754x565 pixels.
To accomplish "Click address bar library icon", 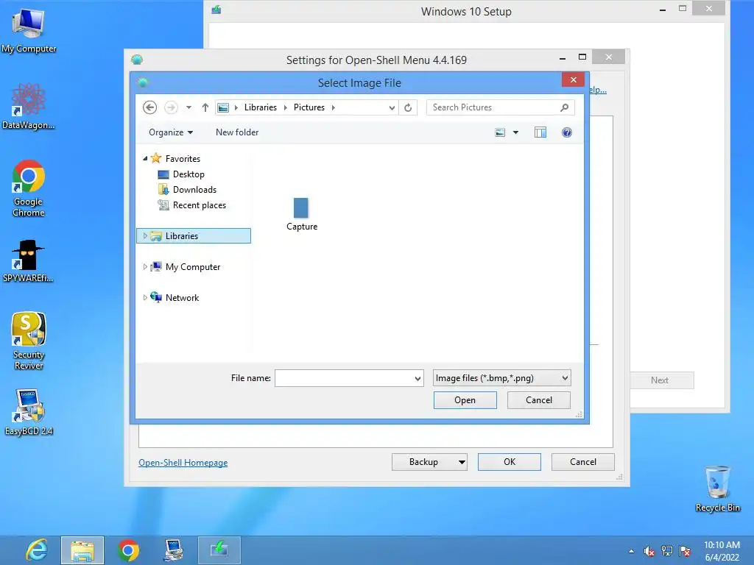I will 223,107.
